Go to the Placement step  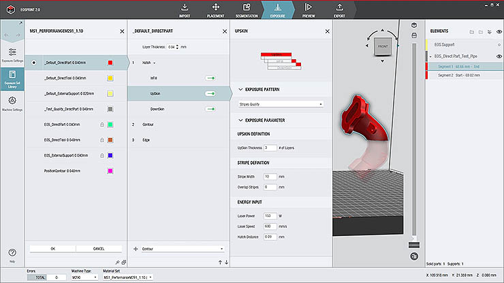[x=216, y=10]
